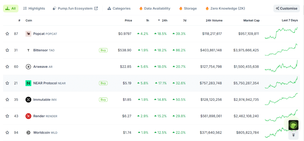Select the Zero Knowledge (ZK) tab
The height and width of the screenshot is (141, 304).
click(x=225, y=9)
